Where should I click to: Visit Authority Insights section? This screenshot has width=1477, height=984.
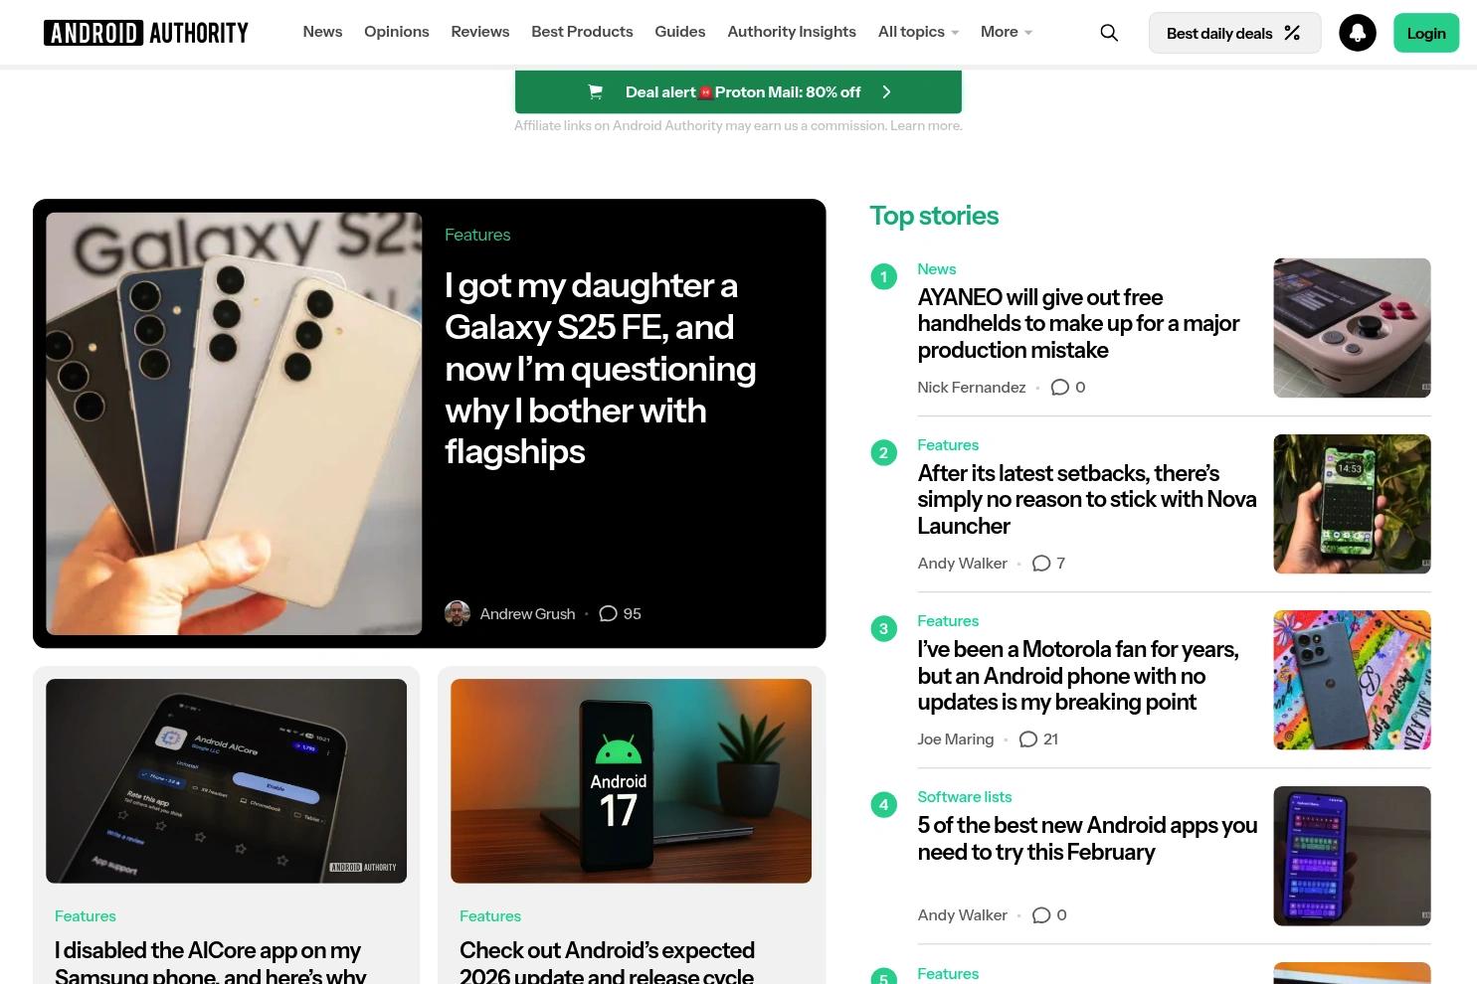point(792,32)
